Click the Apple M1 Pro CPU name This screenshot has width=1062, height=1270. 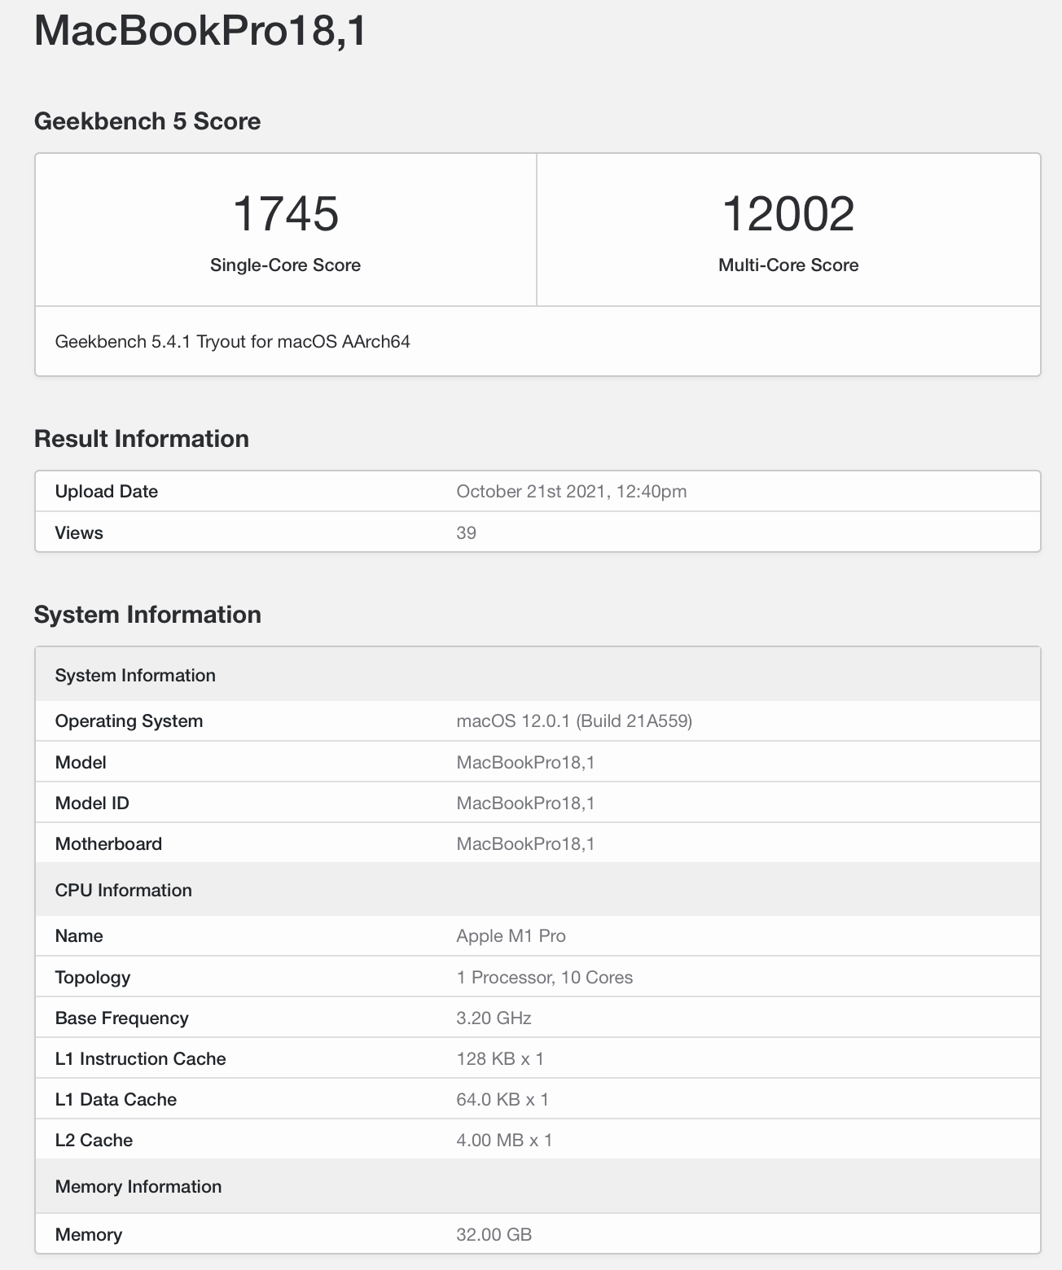(x=511, y=936)
